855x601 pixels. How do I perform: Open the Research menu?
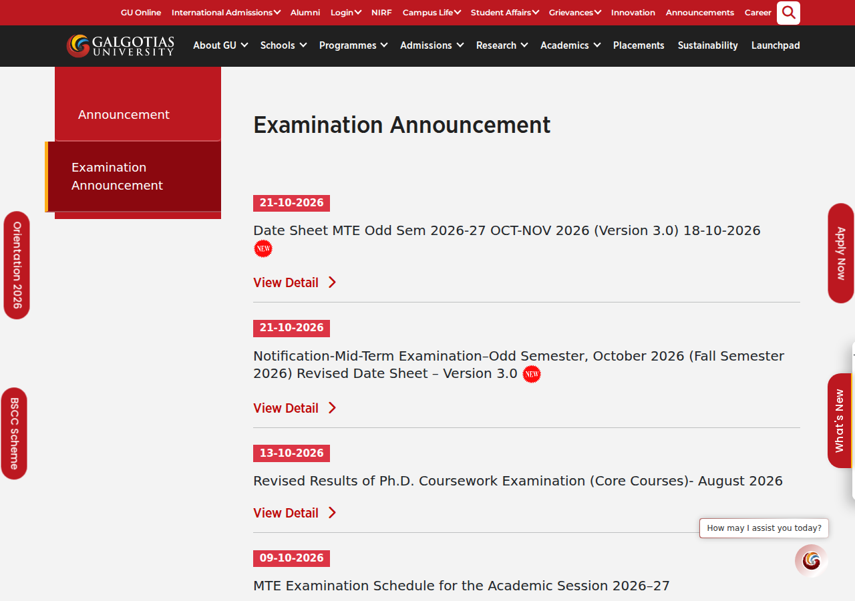pos(502,45)
